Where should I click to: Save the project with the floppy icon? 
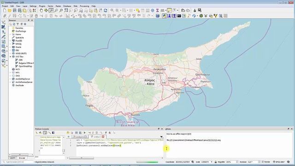[14, 11]
